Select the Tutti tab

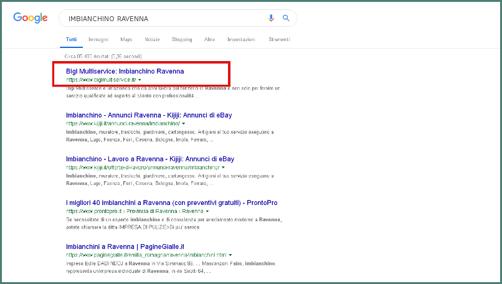pyautogui.click(x=71, y=39)
